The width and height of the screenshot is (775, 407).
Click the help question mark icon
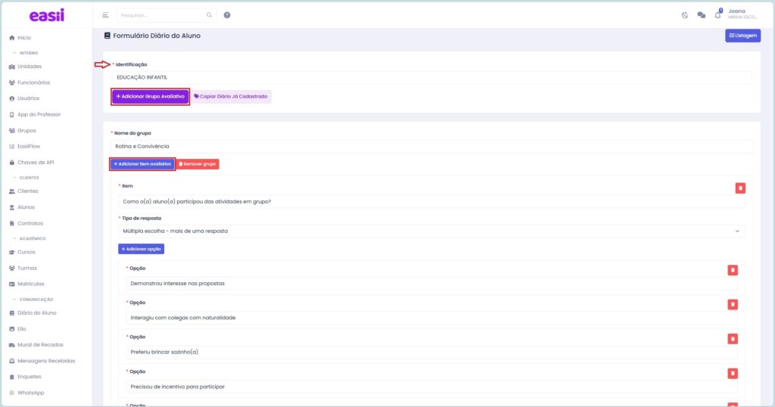point(227,15)
